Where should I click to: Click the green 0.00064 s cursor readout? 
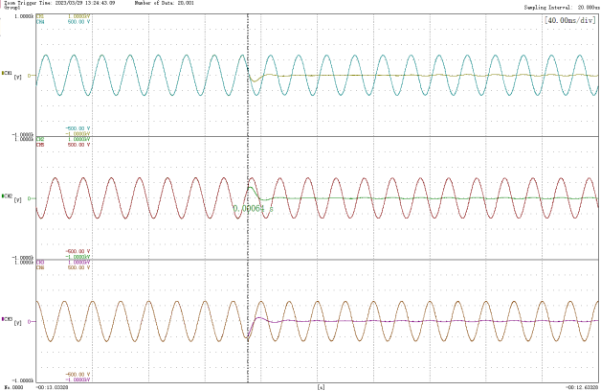click(253, 207)
